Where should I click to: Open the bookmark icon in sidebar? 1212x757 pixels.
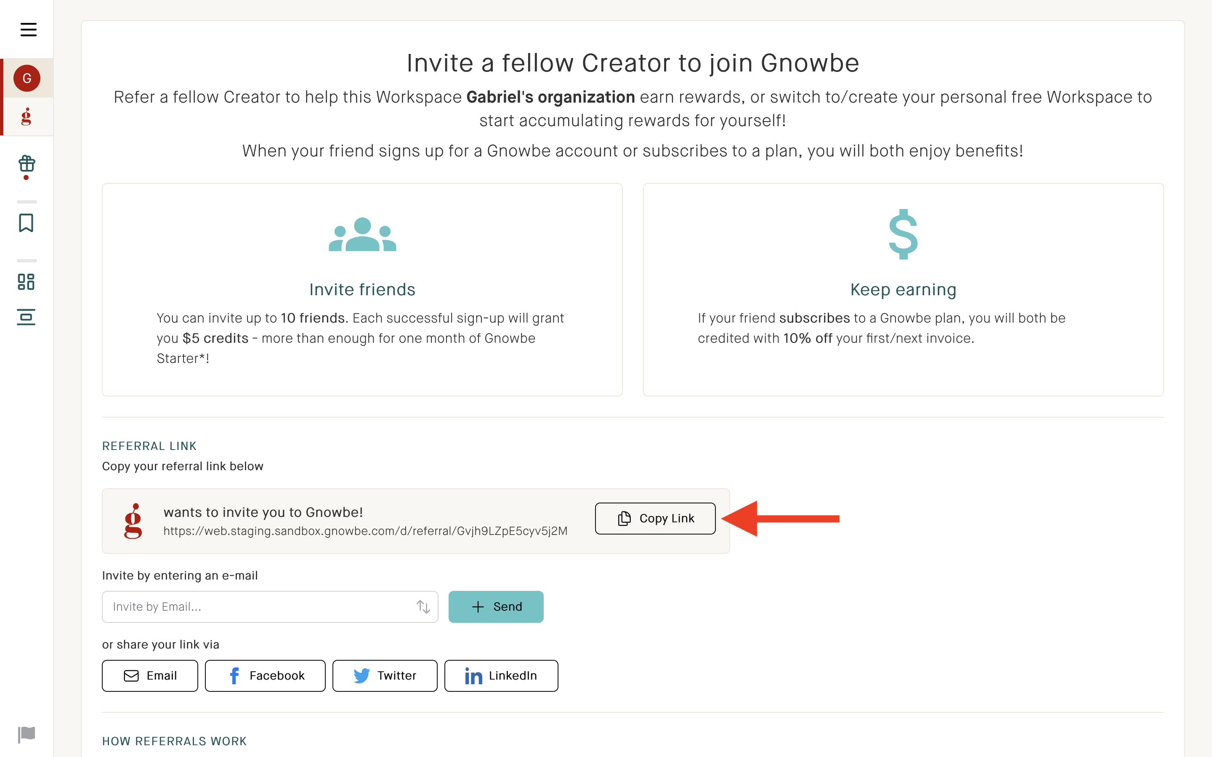pos(26,223)
